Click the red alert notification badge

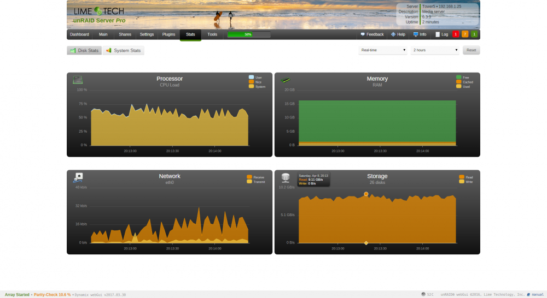[x=456, y=34]
